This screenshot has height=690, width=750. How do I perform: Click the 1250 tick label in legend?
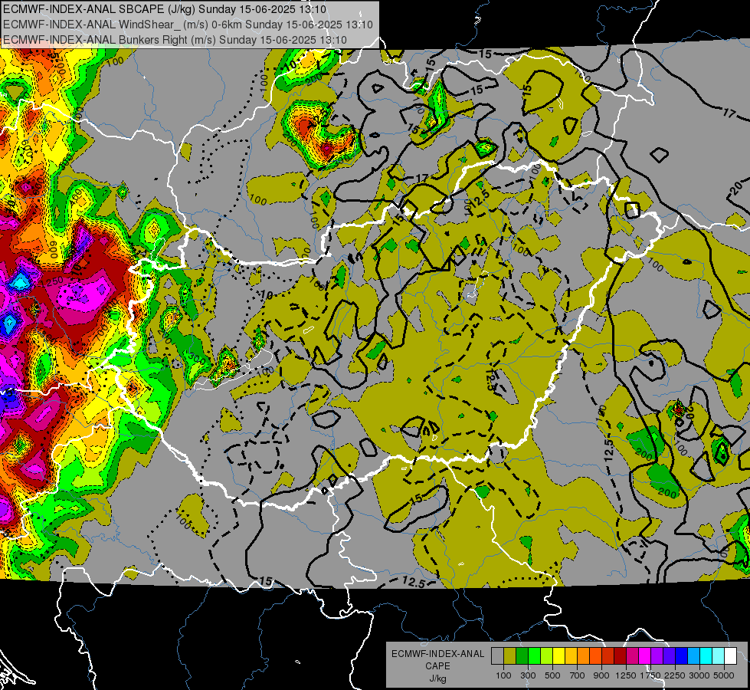[626, 675]
